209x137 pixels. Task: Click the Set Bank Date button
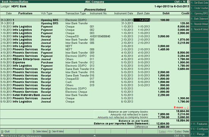coord(199,3)
